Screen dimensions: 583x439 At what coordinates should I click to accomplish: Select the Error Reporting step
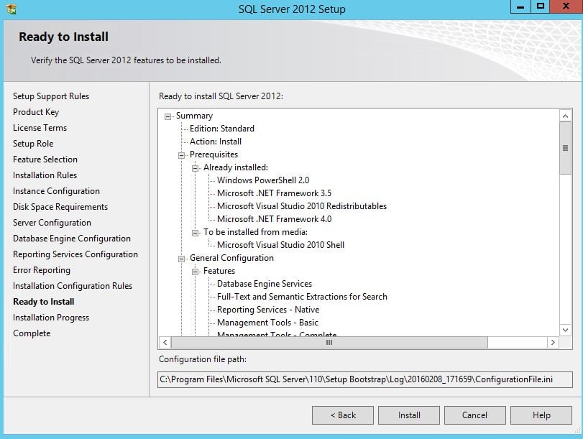coord(41,270)
